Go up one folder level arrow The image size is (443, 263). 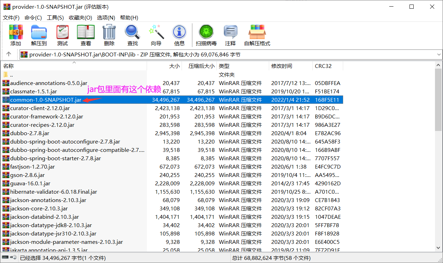tap(9, 54)
